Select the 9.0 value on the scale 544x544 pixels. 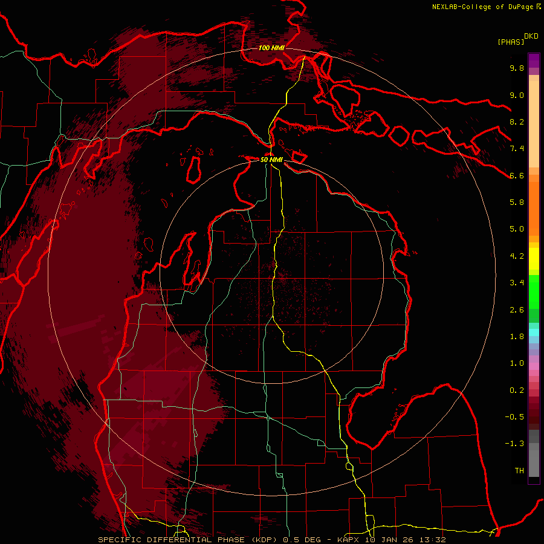517,95
